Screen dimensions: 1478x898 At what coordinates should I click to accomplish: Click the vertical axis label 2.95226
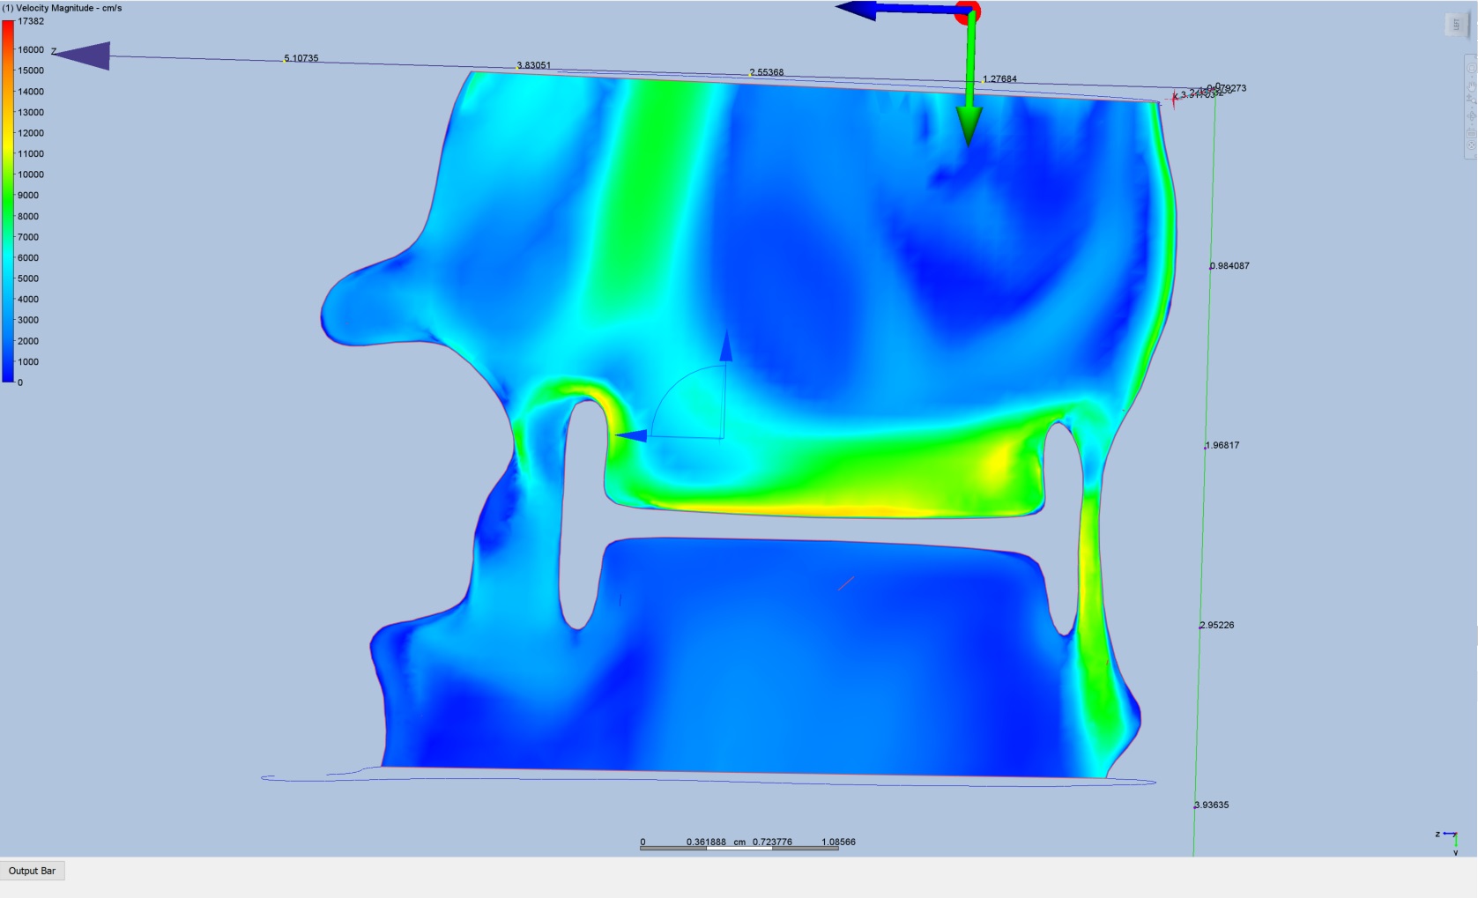[1217, 625]
